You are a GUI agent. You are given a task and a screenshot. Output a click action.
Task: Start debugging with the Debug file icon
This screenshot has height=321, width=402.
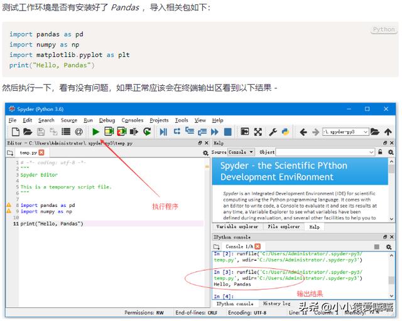(163, 132)
